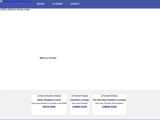The image size is (160, 120).
Task: Click the WATCH NOW link for Sticky Situations
Action: [49, 107]
